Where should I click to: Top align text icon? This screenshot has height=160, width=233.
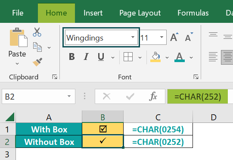(213, 35)
